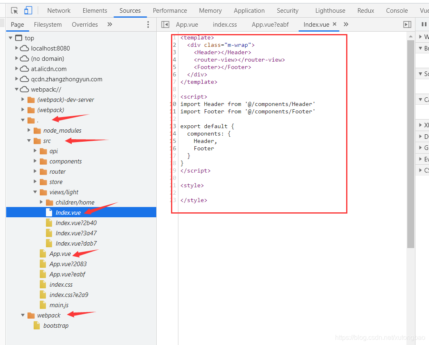The image size is (429, 345).
Task: Hide the debugger sidebar icon
Action: 407,25
